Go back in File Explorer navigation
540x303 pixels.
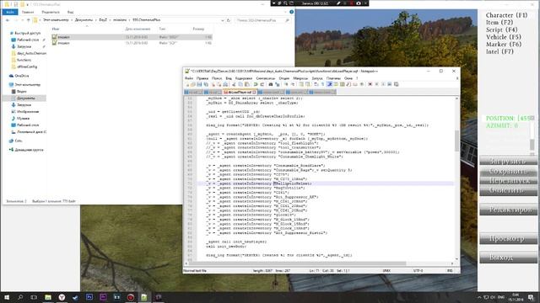pyautogui.click(x=8, y=20)
